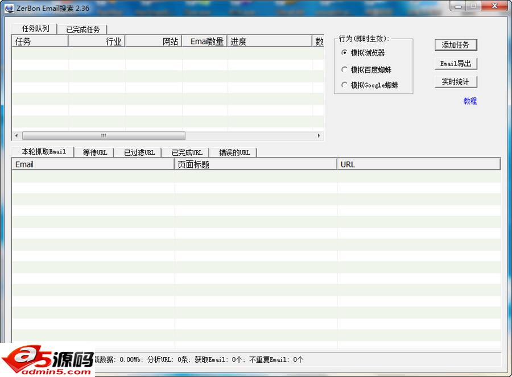Viewport: 512px width, 377px height.
Task: Sort by Email数量 column header
Action: (x=204, y=41)
